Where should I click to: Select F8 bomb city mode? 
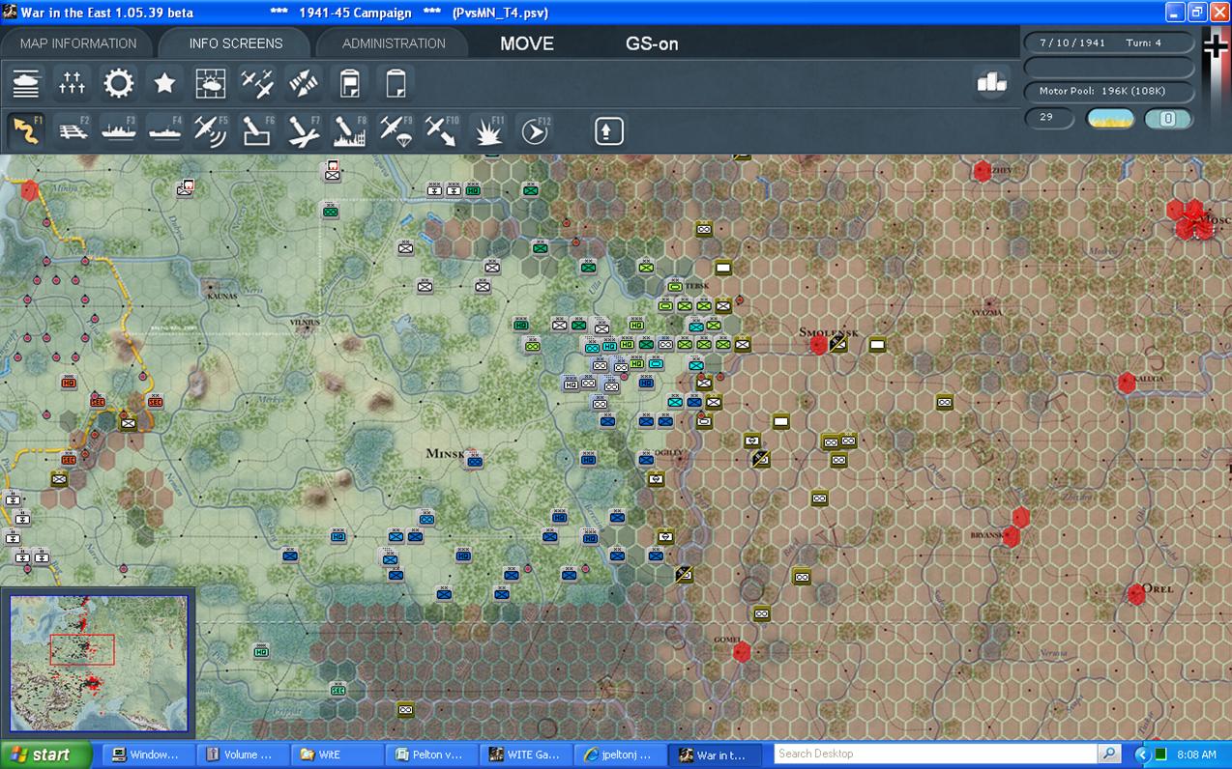pyautogui.click(x=350, y=130)
